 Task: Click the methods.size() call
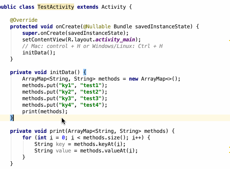tap(105, 138)
